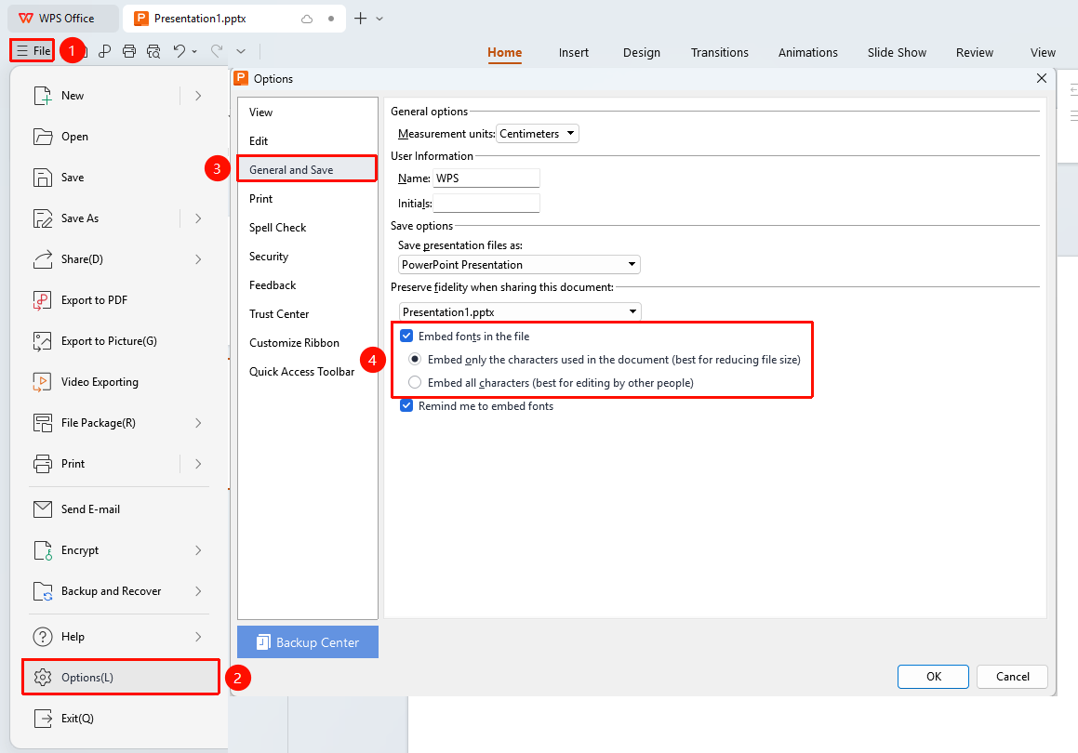The height and width of the screenshot is (753, 1078).
Task: Toggle Remind me to embed fonts checkbox
Action: tap(406, 406)
